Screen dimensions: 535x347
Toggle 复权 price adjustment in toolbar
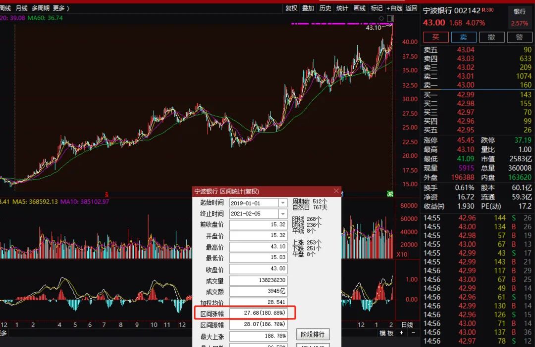[291, 8]
